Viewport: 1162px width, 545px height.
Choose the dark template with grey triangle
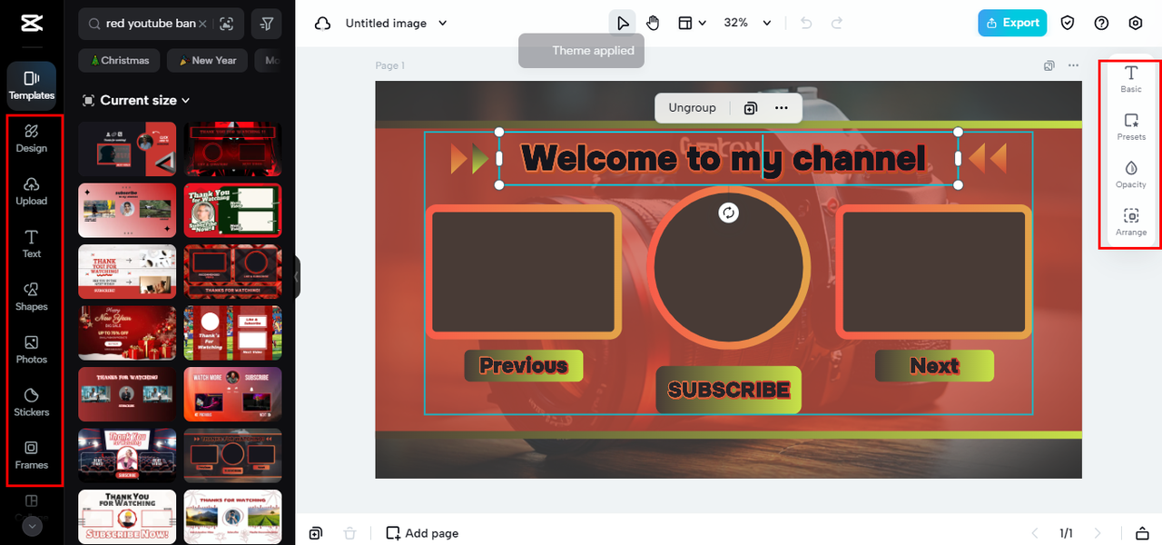127,149
